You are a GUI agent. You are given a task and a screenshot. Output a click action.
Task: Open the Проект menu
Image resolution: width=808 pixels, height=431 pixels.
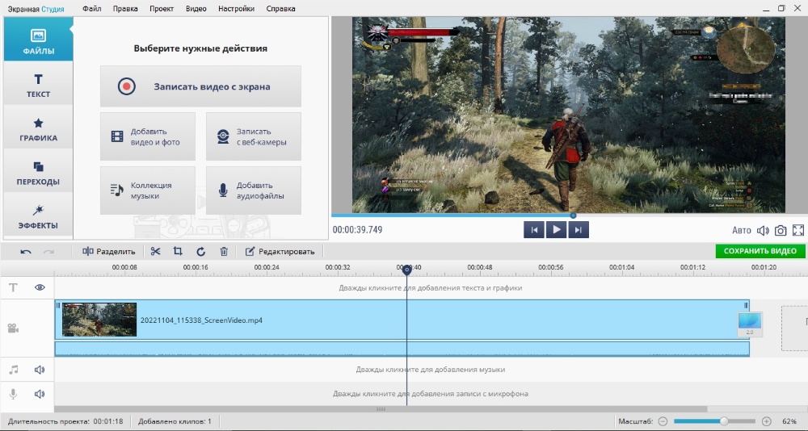pos(162,9)
